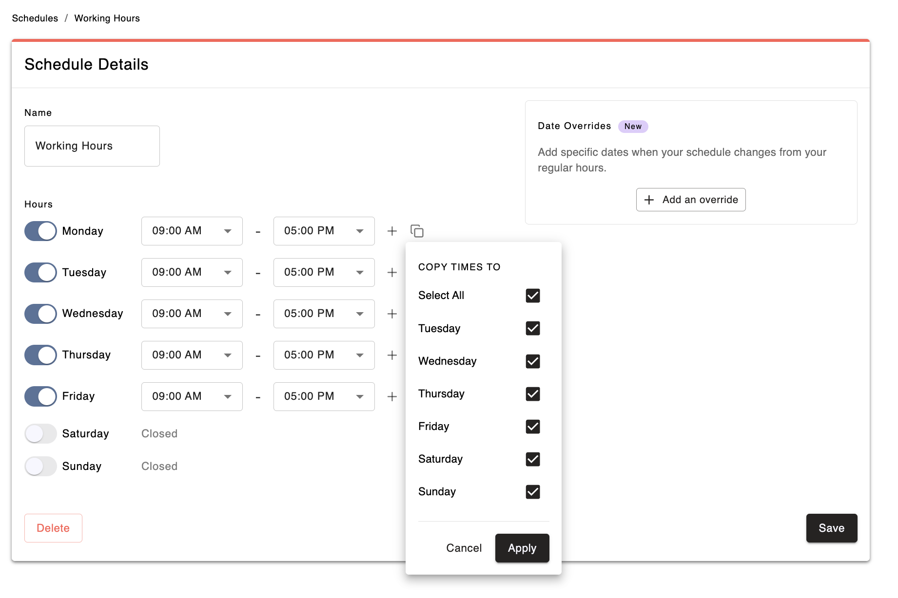Add another time range for Wednesday
This screenshot has height=598, width=898.
click(392, 314)
